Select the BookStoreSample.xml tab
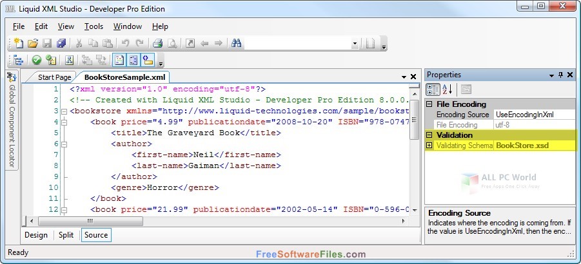The image size is (581, 264). 124,77
